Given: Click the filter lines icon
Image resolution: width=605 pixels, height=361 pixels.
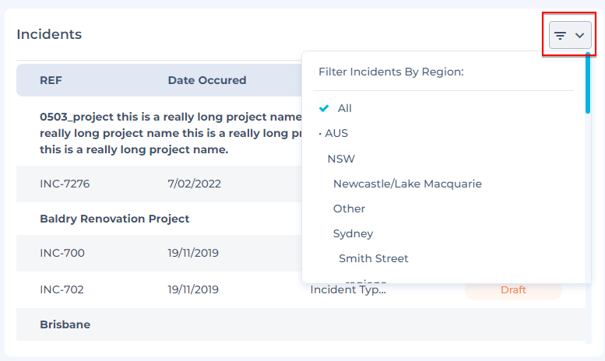Looking at the screenshot, I should coord(561,36).
